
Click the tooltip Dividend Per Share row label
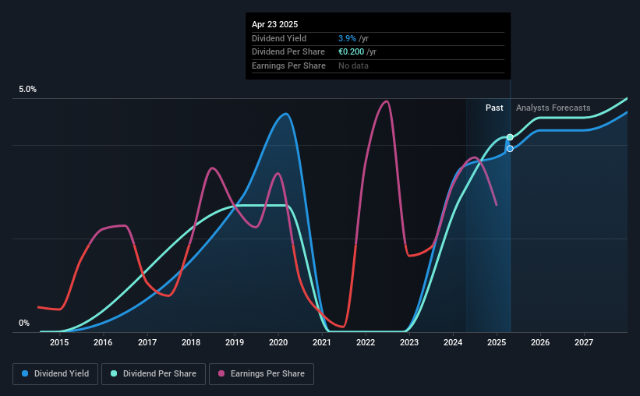[x=288, y=52]
